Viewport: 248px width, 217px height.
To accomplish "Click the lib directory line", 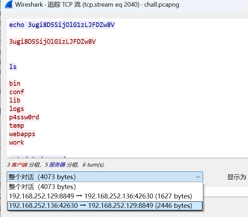I will pos(15,100).
